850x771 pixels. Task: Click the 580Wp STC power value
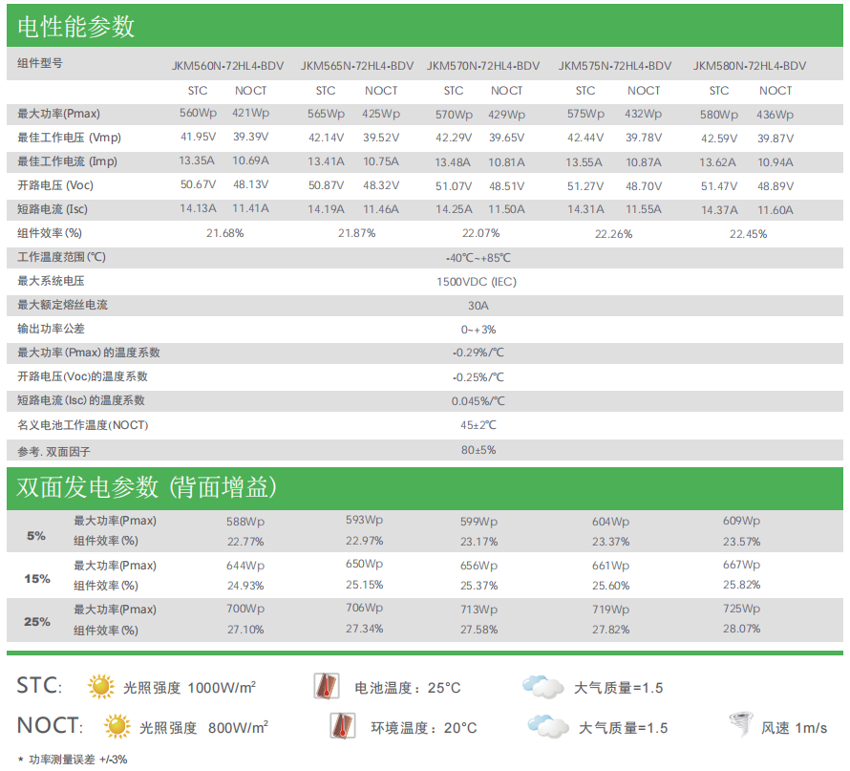(x=719, y=115)
